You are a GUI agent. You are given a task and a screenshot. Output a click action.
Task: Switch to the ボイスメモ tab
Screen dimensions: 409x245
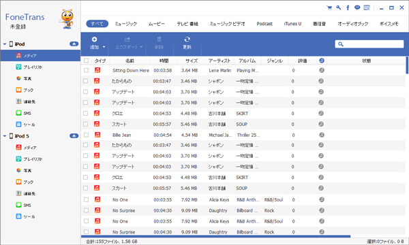click(389, 24)
